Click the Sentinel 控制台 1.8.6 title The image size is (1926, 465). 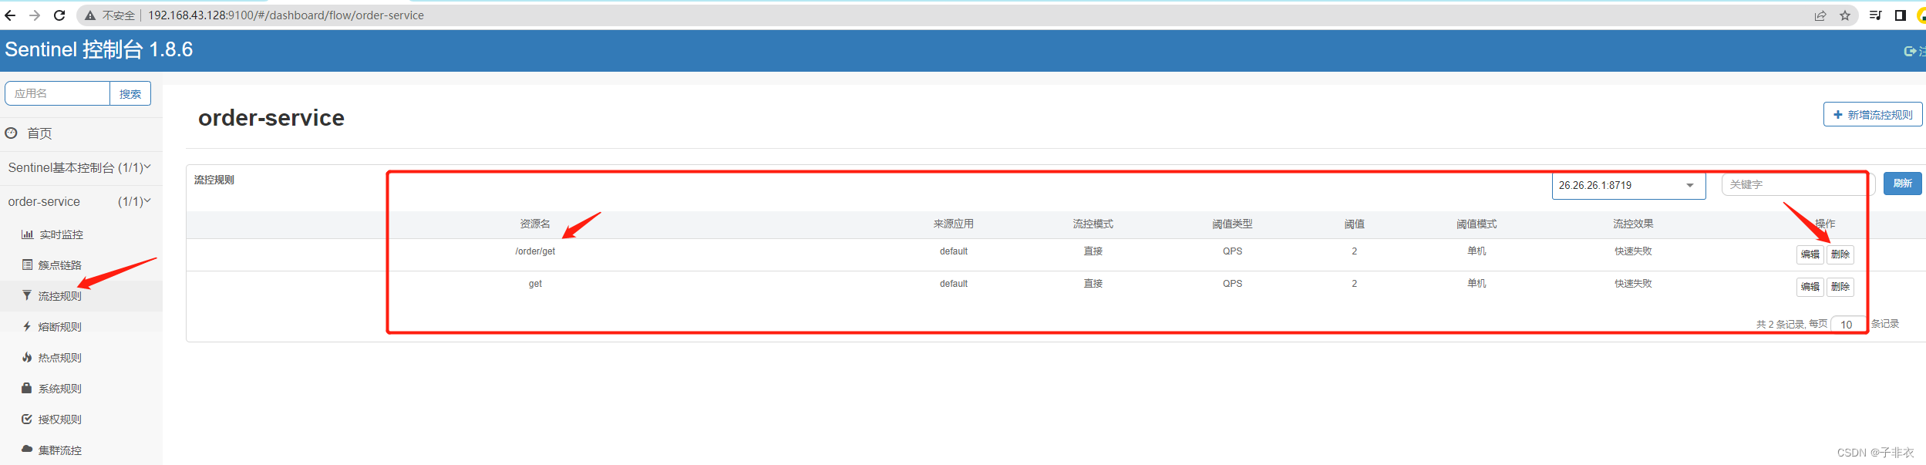click(99, 49)
